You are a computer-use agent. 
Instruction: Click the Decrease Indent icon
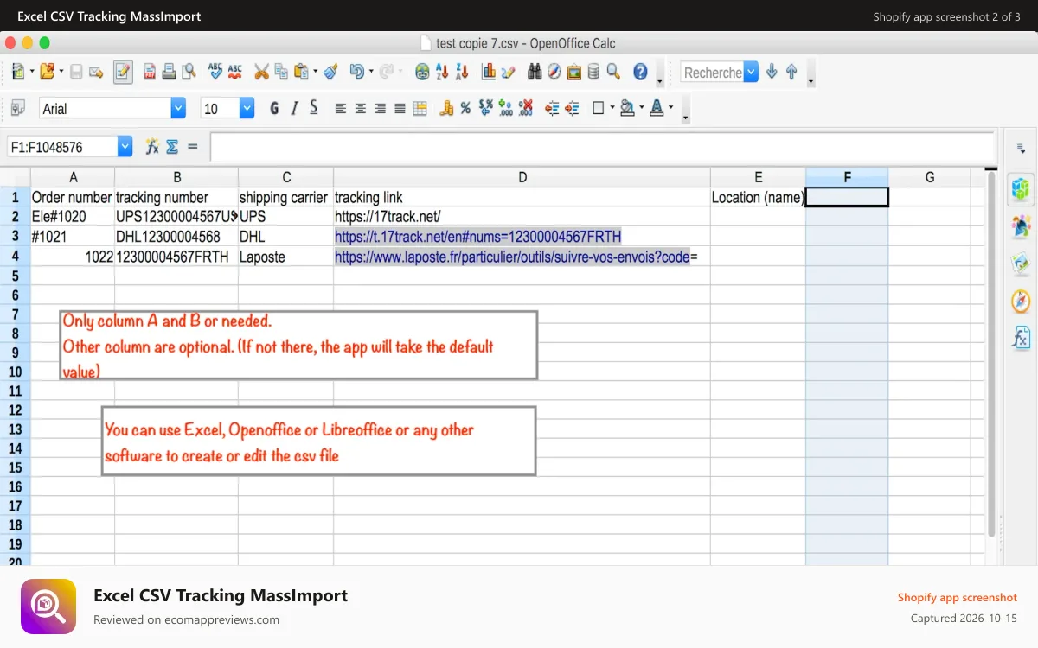[x=552, y=108]
